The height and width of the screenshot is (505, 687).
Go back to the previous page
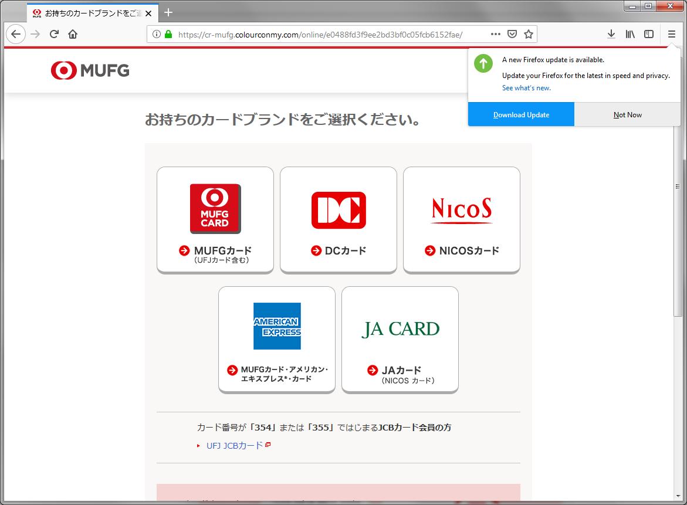16,34
